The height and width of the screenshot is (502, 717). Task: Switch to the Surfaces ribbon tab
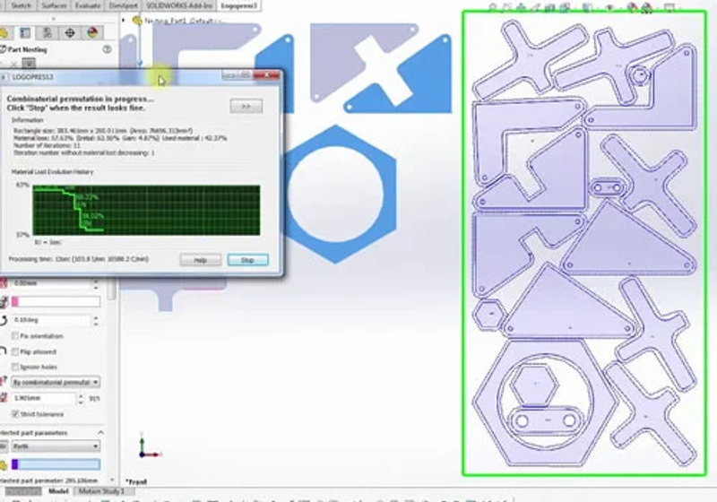coord(54,5)
